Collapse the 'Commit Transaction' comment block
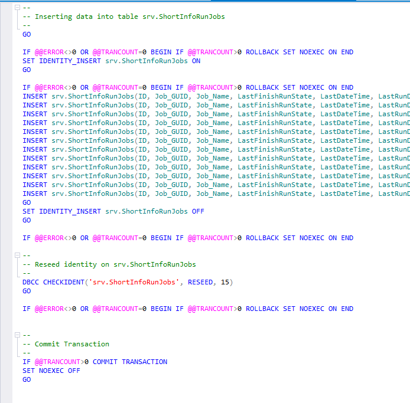The height and width of the screenshot is (403, 410). [17, 335]
